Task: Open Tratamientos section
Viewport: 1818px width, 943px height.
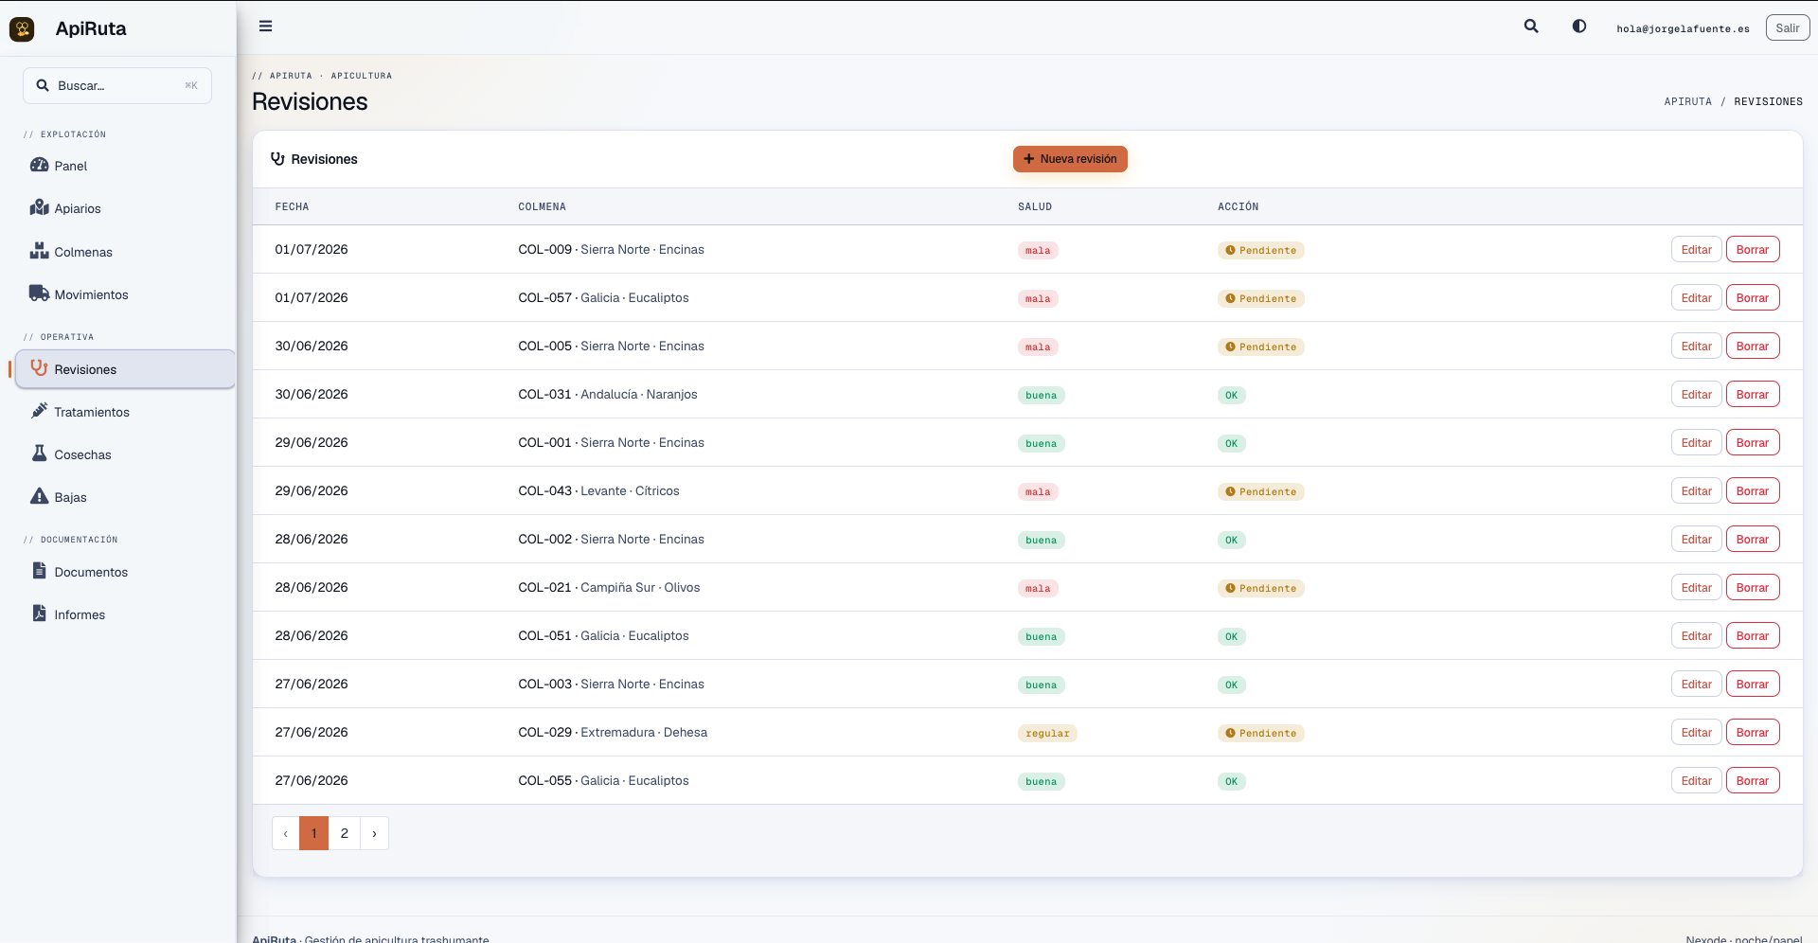Action: pyautogui.click(x=125, y=412)
